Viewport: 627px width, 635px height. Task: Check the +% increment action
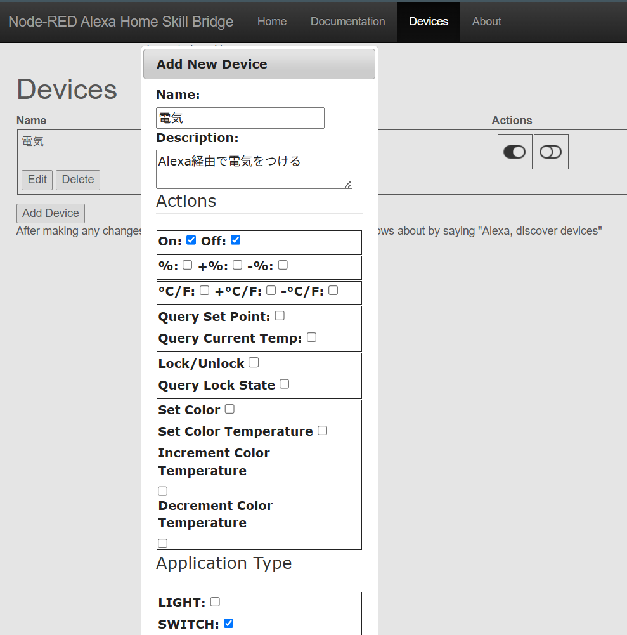[x=237, y=265]
